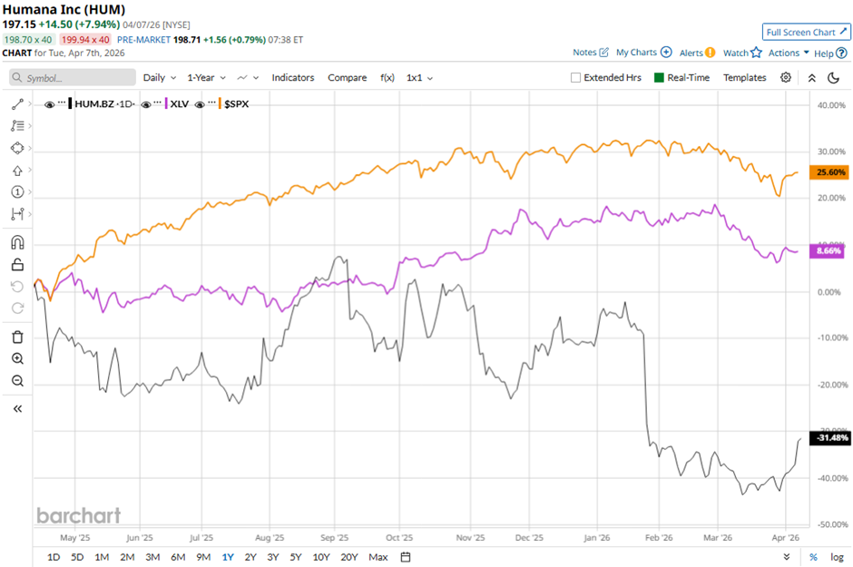The height and width of the screenshot is (567, 853).
Task: Open chart settings gear icon
Action: point(786,78)
